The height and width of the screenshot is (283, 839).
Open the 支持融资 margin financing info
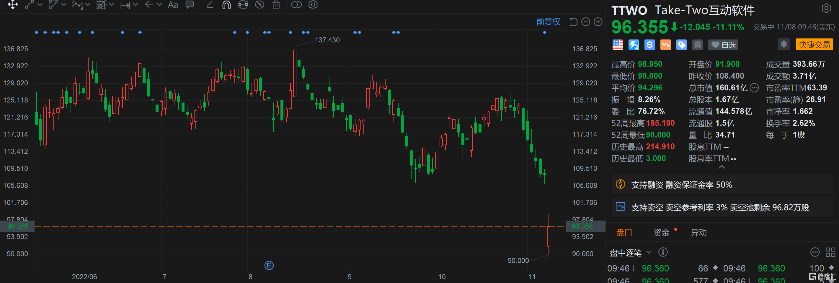(722, 185)
